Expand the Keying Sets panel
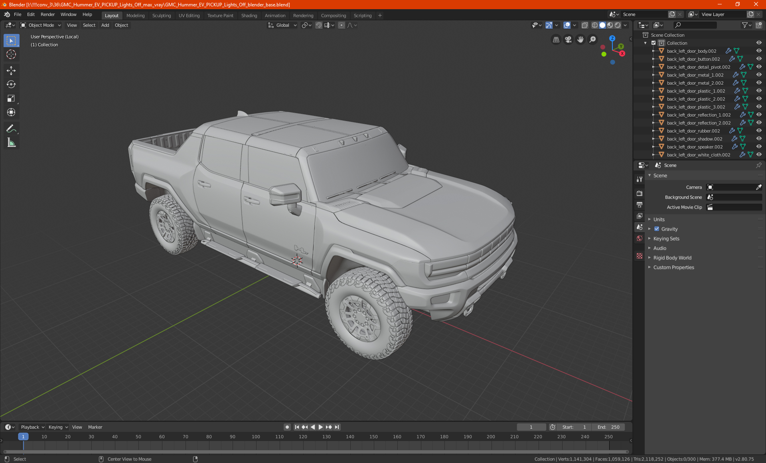 [x=666, y=239]
